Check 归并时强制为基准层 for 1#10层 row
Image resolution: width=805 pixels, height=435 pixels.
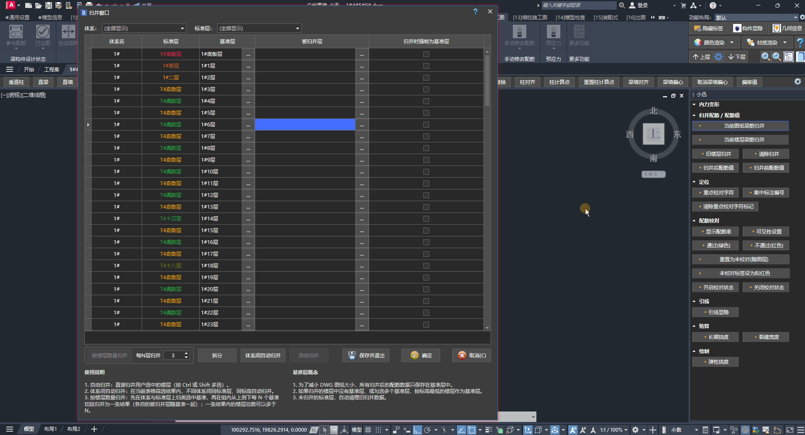pyautogui.click(x=426, y=172)
